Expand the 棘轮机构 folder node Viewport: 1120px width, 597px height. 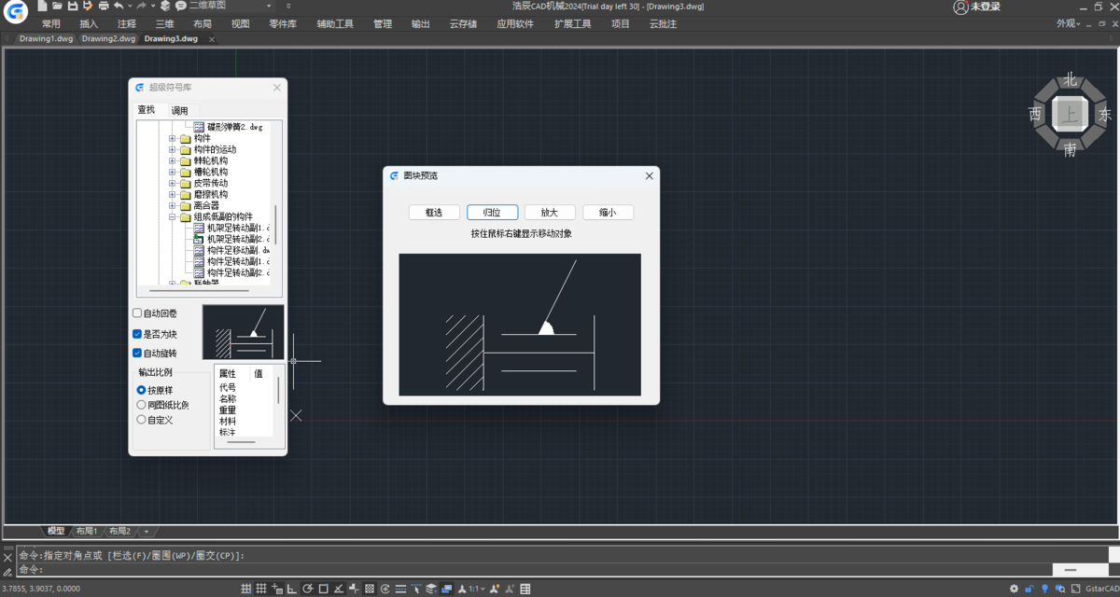click(x=173, y=160)
